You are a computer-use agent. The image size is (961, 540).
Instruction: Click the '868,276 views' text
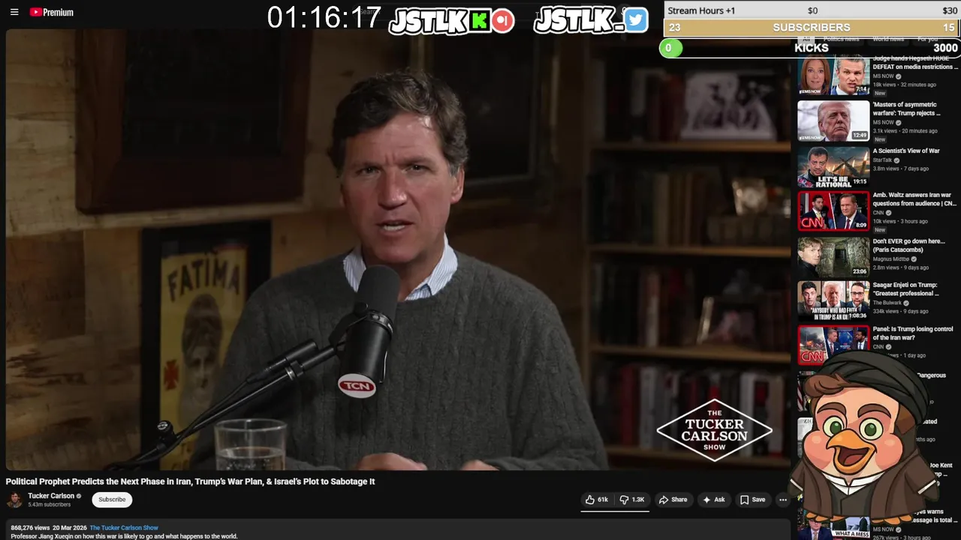point(30,528)
